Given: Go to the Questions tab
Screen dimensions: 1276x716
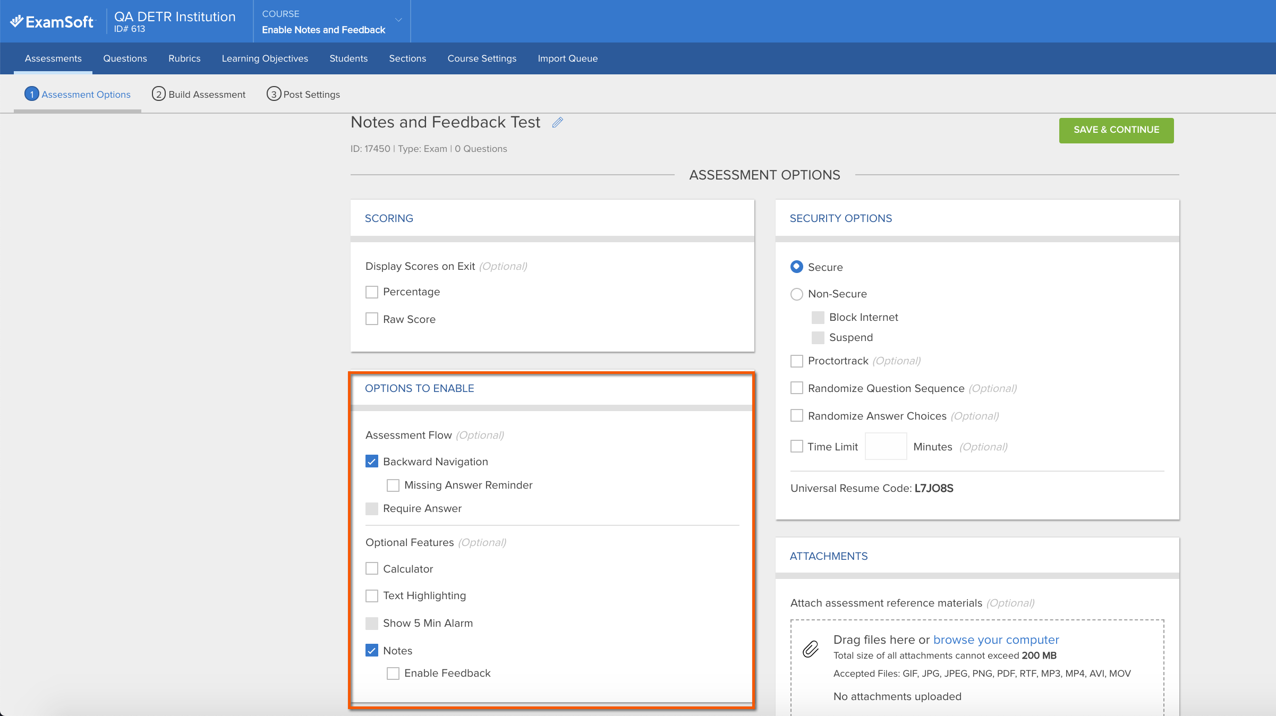Looking at the screenshot, I should pyautogui.click(x=125, y=58).
